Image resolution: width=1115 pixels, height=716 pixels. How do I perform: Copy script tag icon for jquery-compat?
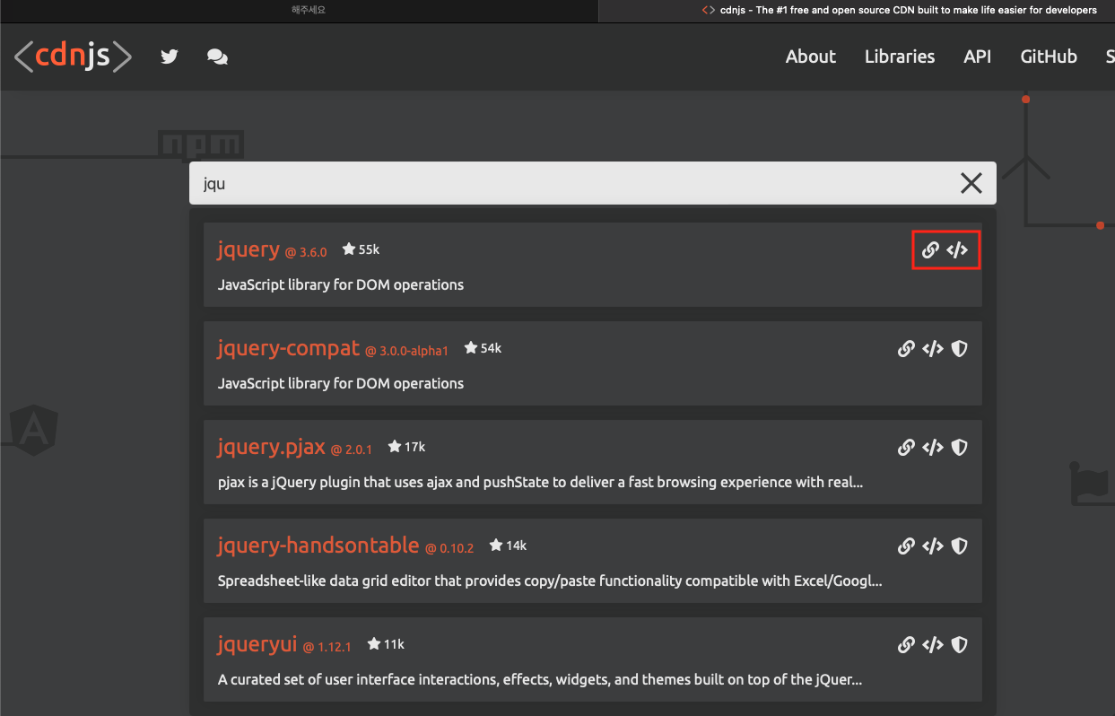point(933,348)
